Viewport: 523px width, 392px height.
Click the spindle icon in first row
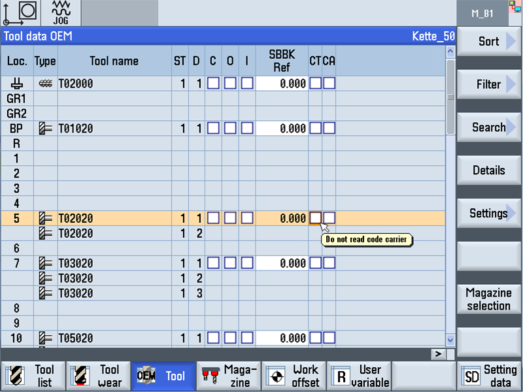(17, 84)
